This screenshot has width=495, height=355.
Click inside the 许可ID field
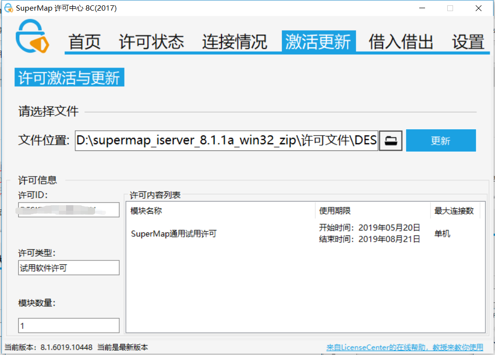68,209
